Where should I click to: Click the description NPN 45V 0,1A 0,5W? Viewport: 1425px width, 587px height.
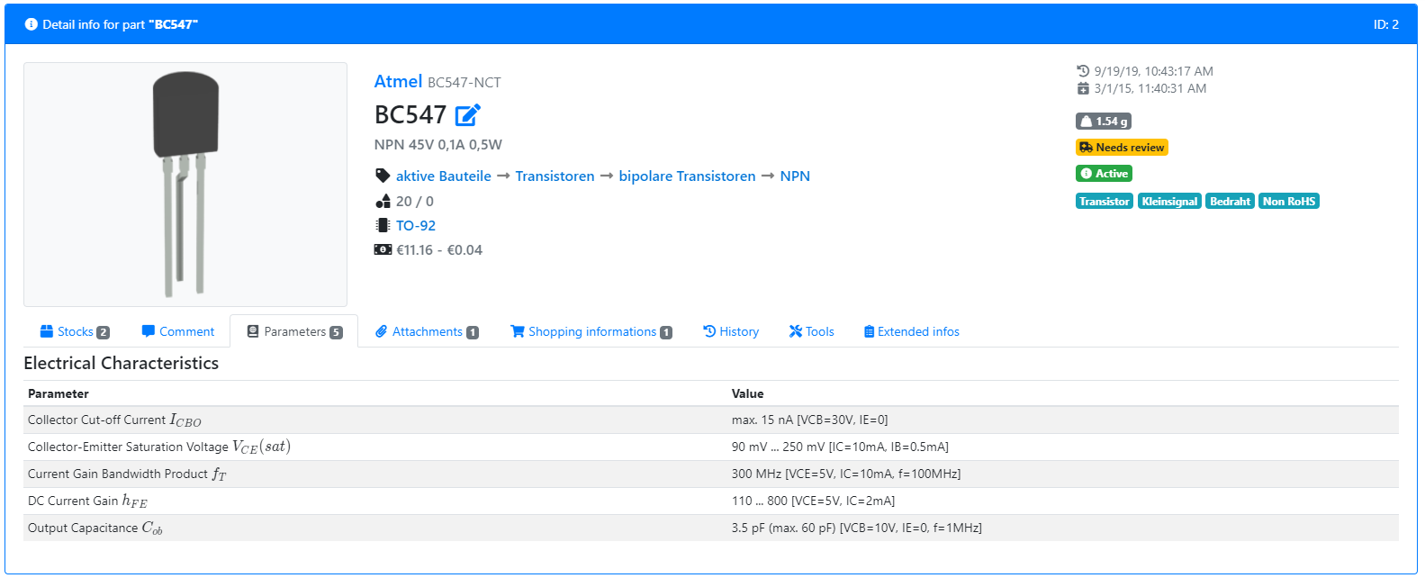click(438, 144)
